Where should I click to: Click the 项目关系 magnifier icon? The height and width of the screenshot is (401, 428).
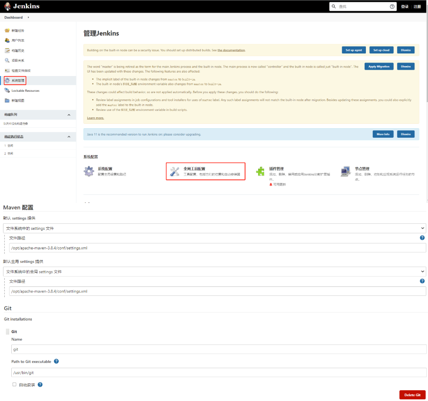pyautogui.click(x=7, y=60)
